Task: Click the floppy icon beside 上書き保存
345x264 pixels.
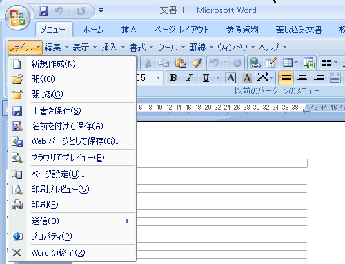Action: (17, 111)
